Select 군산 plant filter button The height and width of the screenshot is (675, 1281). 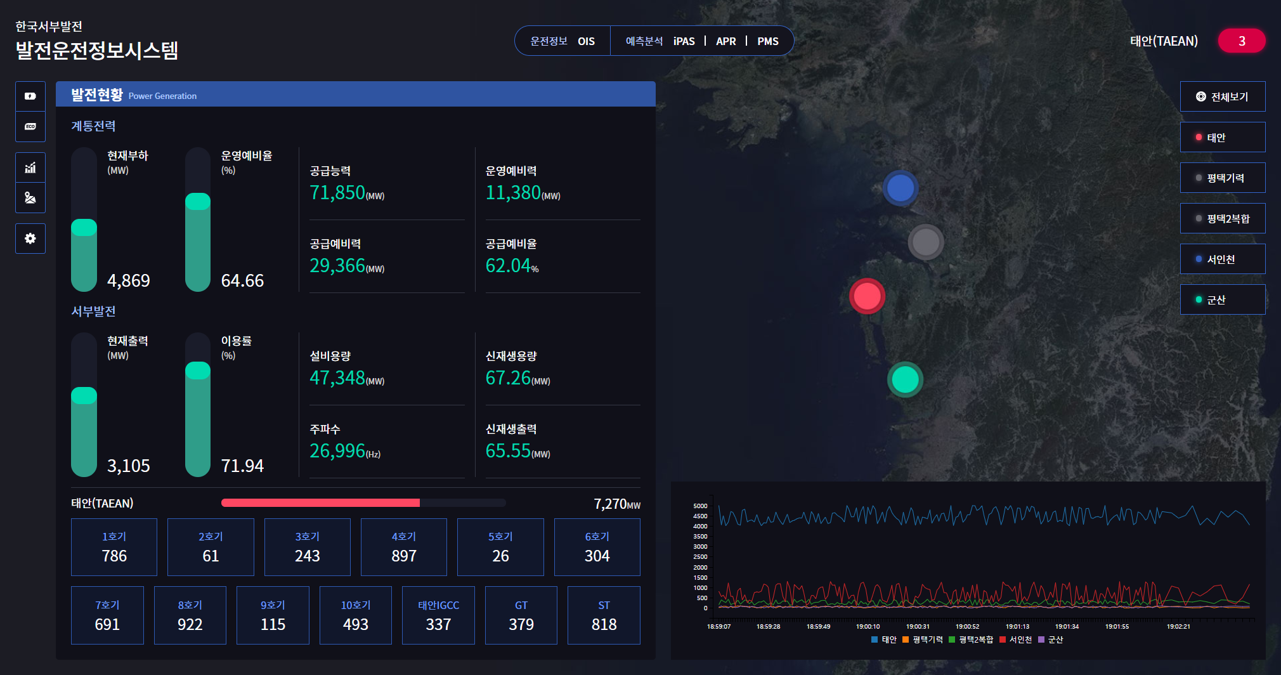[1223, 299]
